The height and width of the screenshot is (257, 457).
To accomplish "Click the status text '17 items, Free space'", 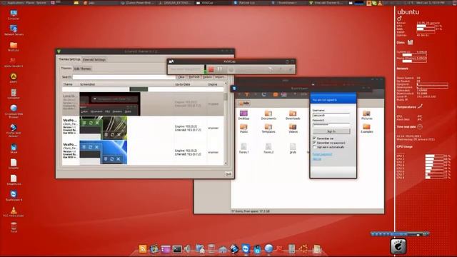I will (x=251, y=211).
